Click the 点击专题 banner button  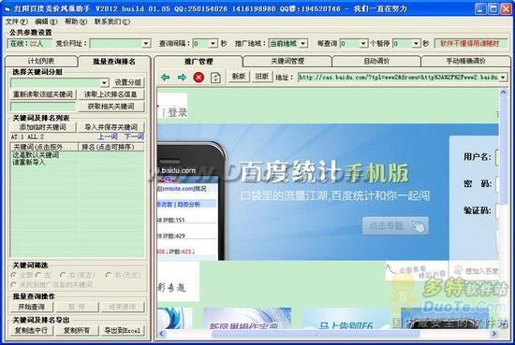tap(395, 225)
